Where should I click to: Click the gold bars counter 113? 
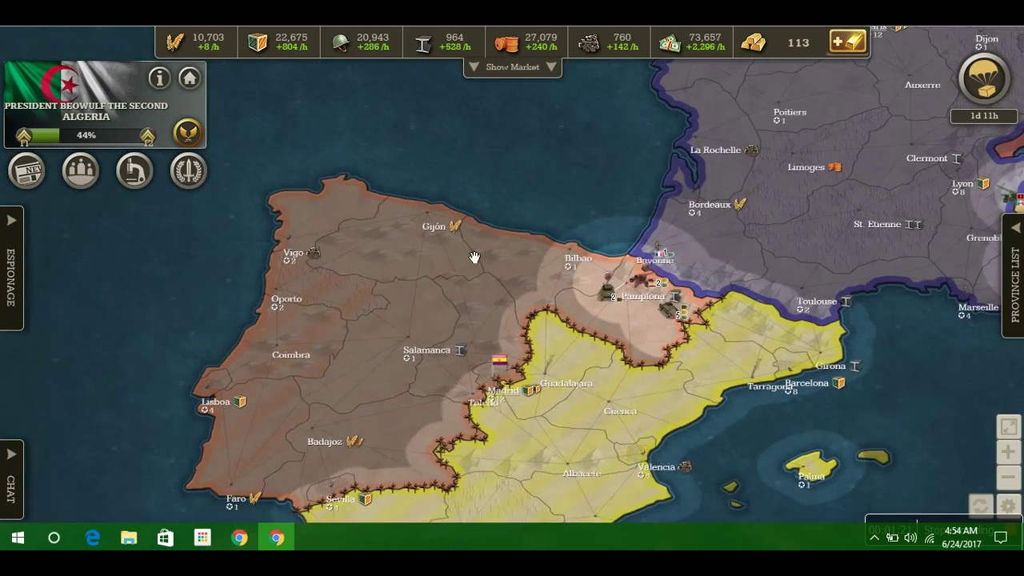click(x=776, y=42)
